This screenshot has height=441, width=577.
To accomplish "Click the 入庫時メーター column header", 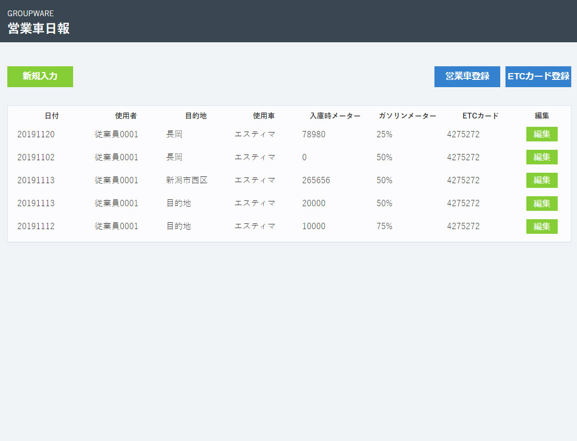I will coord(335,116).
